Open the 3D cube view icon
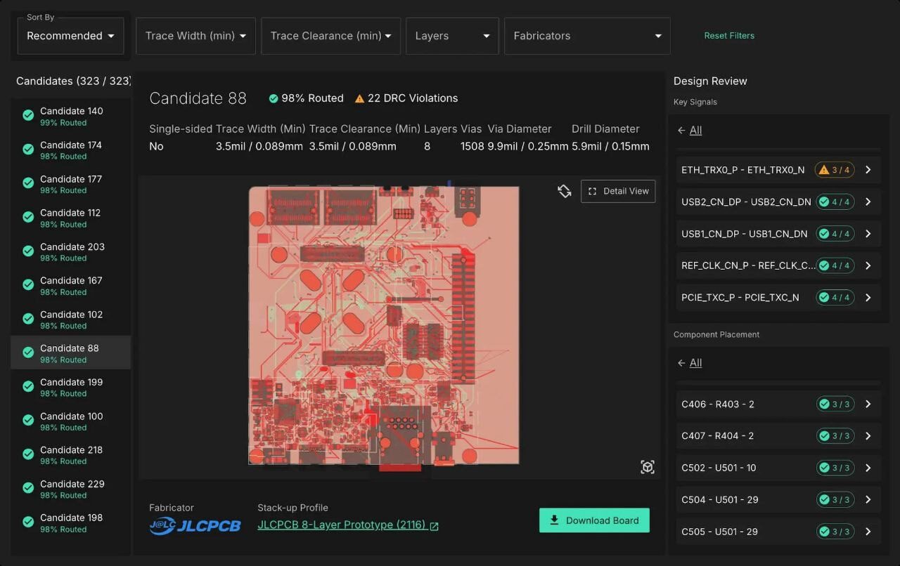This screenshot has height=566, width=900. pyautogui.click(x=648, y=467)
